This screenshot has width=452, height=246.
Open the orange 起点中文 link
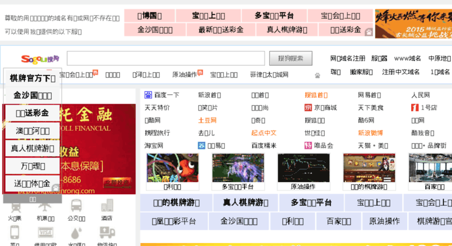click(x=264, y=133)
